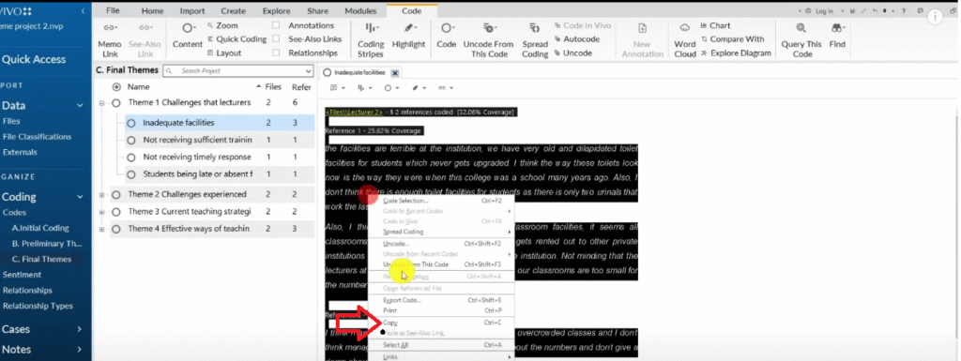Collapse Theme 1 Challenges tree node
961x361 pixels.
[101, 103]
